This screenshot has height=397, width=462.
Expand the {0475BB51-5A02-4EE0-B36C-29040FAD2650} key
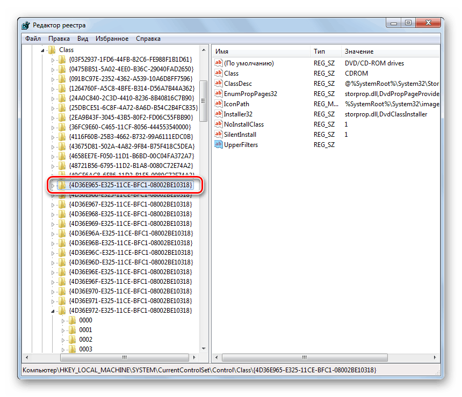(53, 70)
